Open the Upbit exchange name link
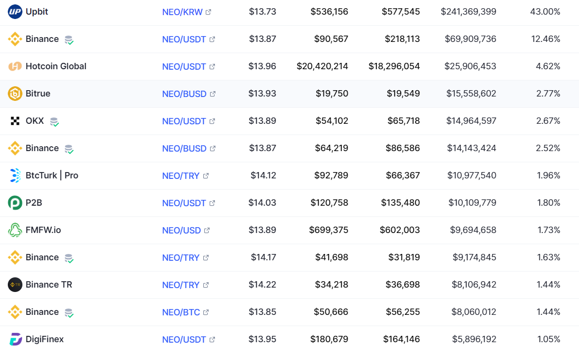Screen dimensions: 579x349 (x=37, y=12)
